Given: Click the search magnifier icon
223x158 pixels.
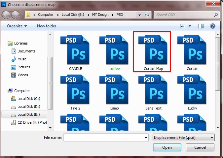Looking at the screenshot, I should pyautogui.click(x=216, y=15).
